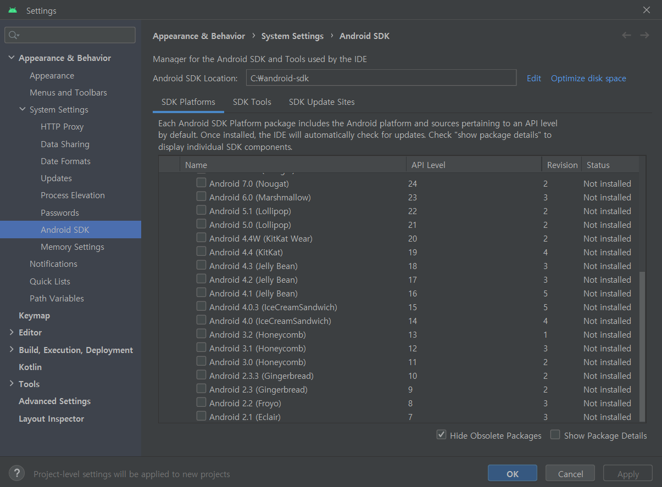Open Path Variables settings
Viewport: 662px width, 487px height.
coord(57,299)
